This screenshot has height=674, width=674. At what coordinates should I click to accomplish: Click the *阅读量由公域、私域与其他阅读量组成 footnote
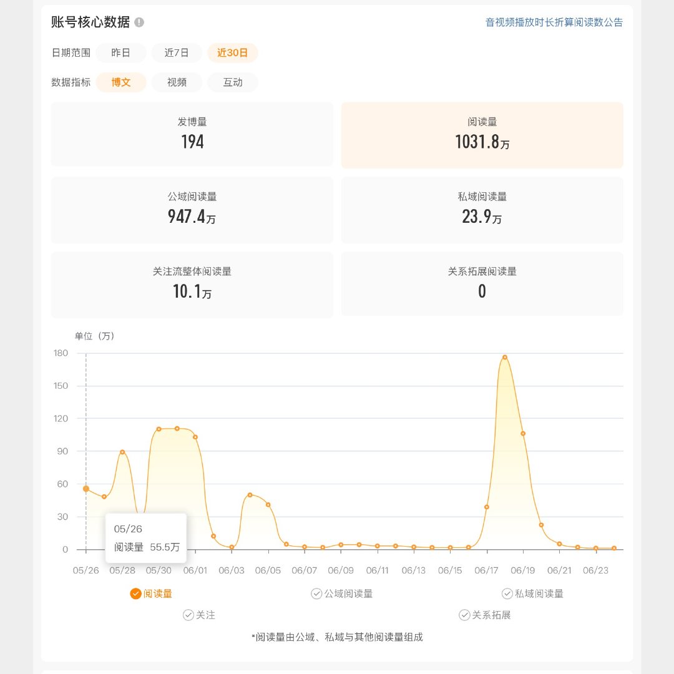pos(338,637)
